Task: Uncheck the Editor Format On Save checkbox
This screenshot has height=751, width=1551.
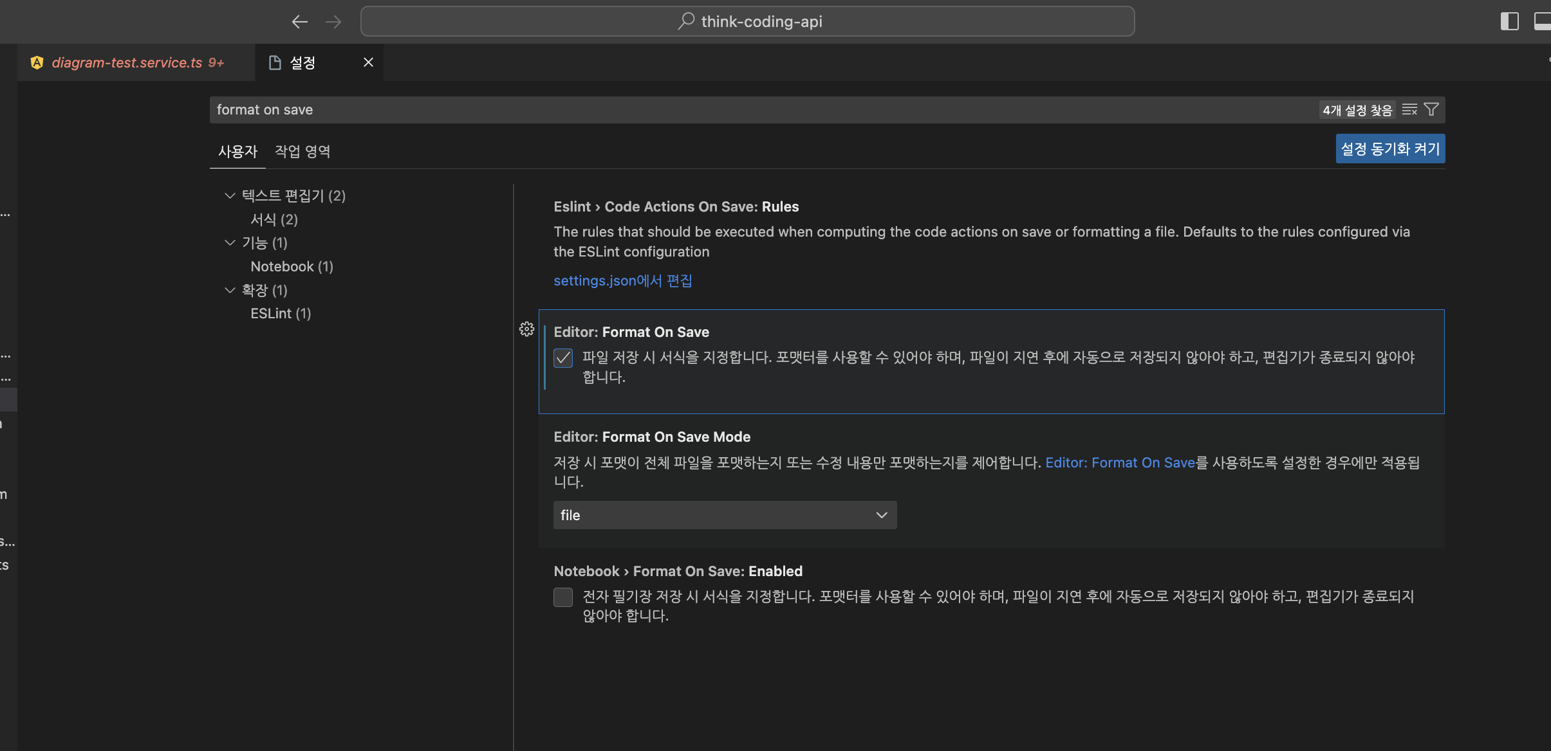Action: [563, 358]
